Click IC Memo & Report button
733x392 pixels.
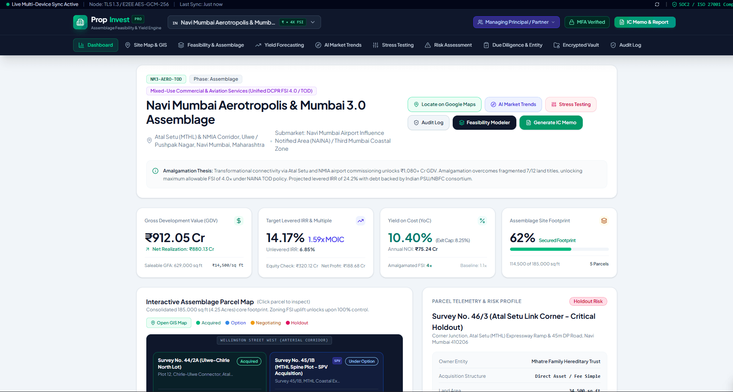coord(645,22)
